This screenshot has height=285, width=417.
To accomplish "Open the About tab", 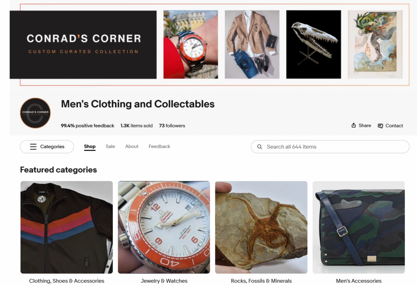I will [132, 146].
